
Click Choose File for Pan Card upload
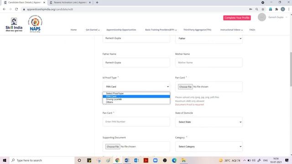(185, 87)
